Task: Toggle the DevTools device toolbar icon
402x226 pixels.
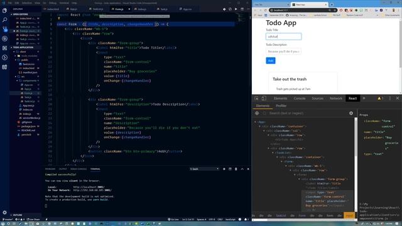Action: [264, 99]
